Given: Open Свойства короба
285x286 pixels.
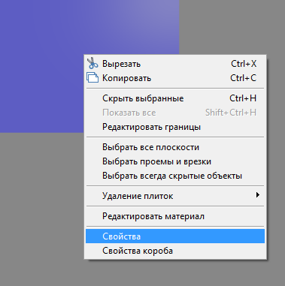Looking at the screenshot, I should [175, 251].
